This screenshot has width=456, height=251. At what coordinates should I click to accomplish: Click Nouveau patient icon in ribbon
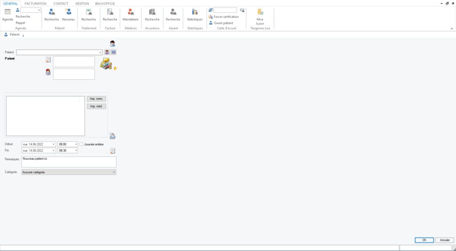[69, 13]
